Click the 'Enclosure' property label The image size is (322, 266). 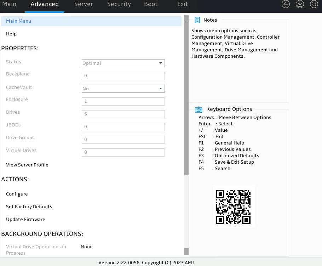click(17, 100)
